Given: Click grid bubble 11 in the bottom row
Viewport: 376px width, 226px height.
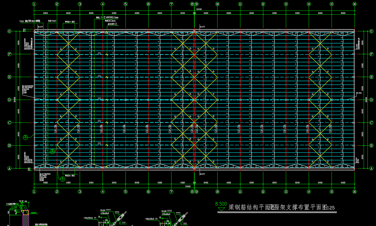Looking at the screenshot, I should [x=240, y=192].
